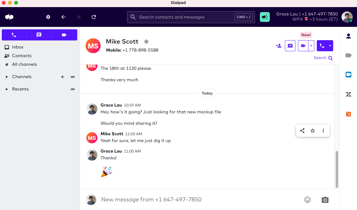Reload using the refresh icon
357x210 pixels.
[x=94, y=17]
